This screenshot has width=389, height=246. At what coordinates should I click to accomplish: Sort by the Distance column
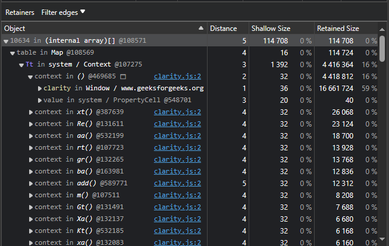(223, 29)
